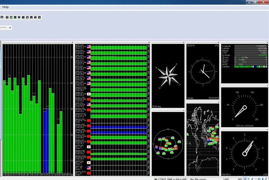Click the circular sky view plot

click(x=168, y=144)
